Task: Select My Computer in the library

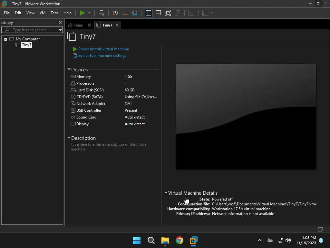Action: click(x=28, y=39)
